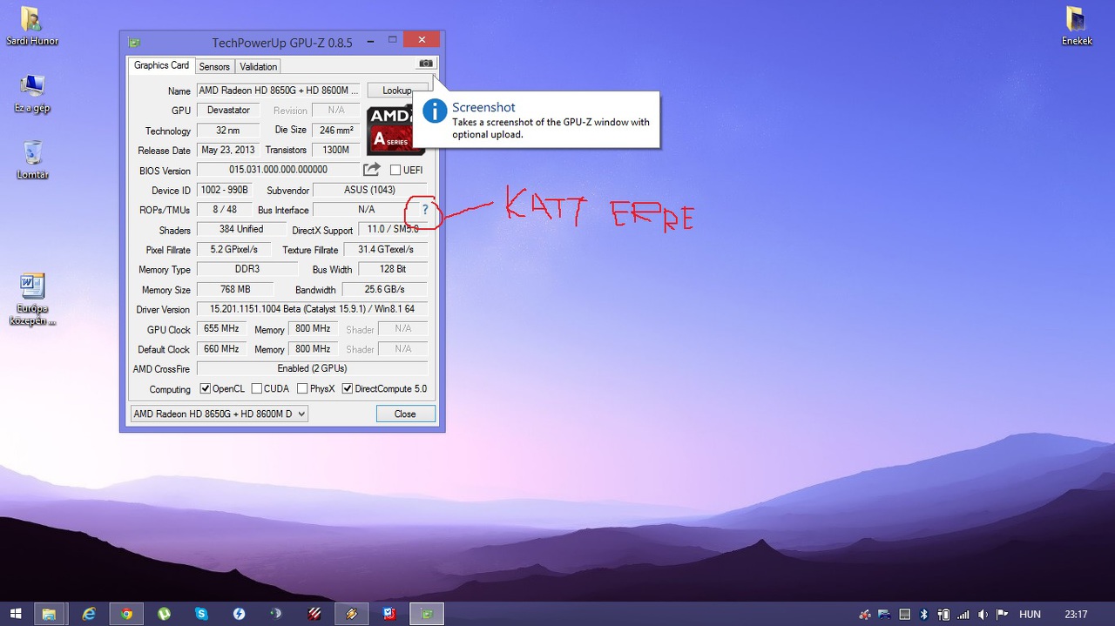Click the Bluetooth tray icon

pos(923,614)
